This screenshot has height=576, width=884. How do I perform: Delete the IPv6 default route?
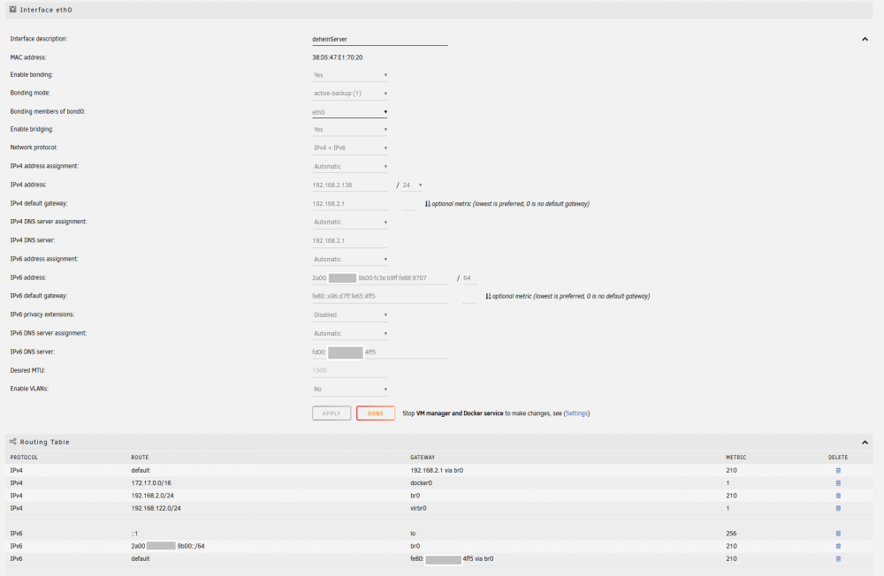click(x=838, y=558)
